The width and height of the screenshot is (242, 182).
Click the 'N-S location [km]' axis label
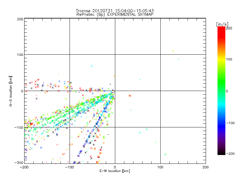pyautogui.click(x=11, y=91)
